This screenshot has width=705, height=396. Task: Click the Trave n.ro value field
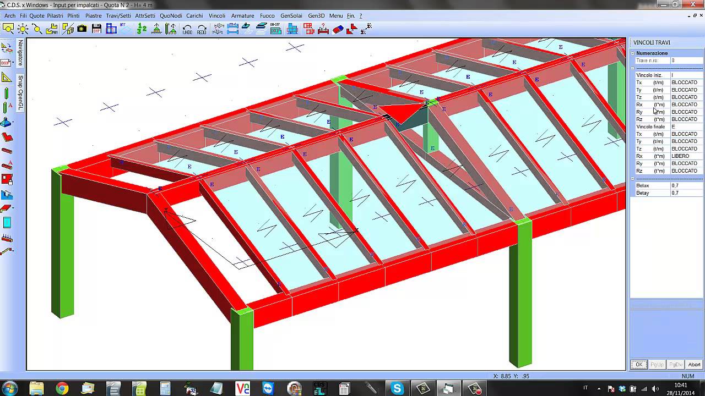(686, 61)
